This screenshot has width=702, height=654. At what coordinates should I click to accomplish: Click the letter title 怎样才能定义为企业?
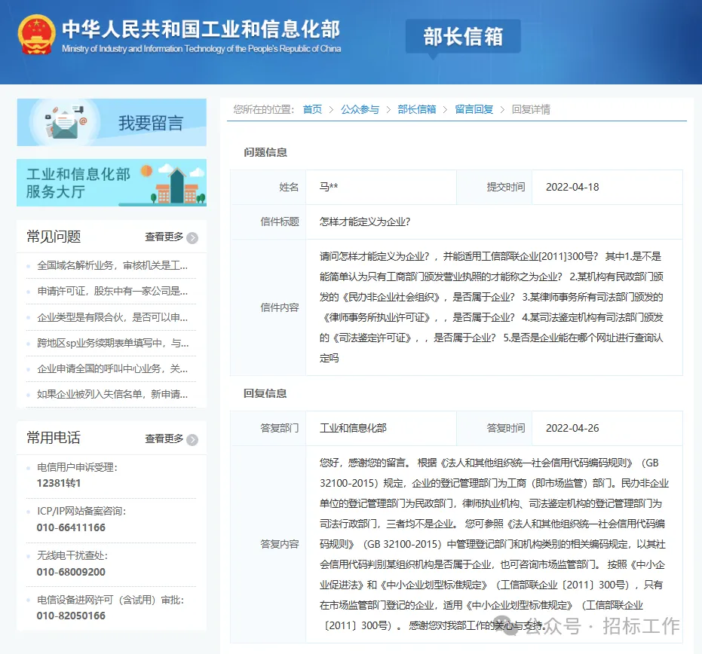coord(365,222)
